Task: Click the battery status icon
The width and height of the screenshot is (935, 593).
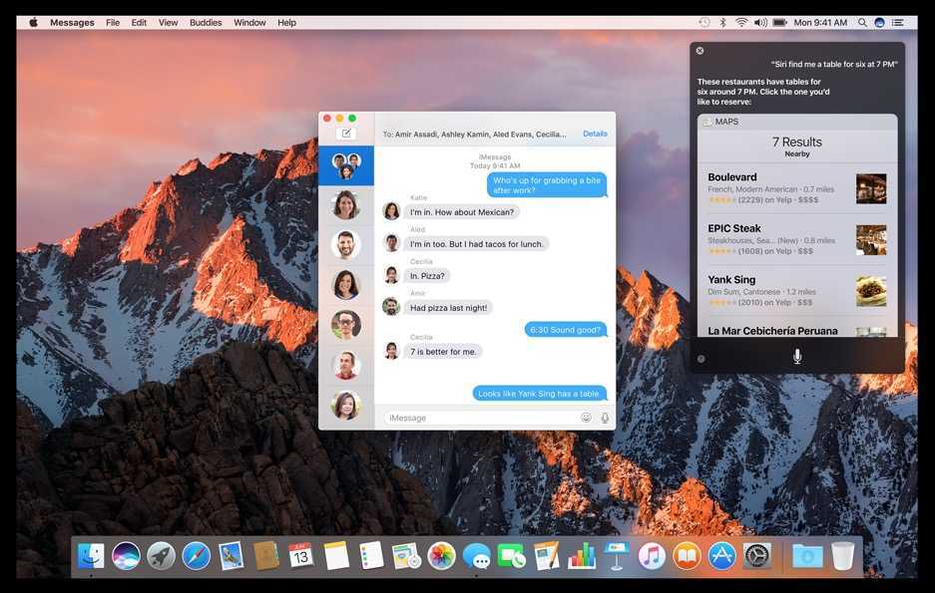Action: [780, 23]
